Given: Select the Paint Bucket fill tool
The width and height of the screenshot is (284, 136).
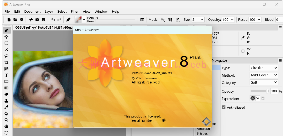Looking at the screenshot, I should pos(6,114).
